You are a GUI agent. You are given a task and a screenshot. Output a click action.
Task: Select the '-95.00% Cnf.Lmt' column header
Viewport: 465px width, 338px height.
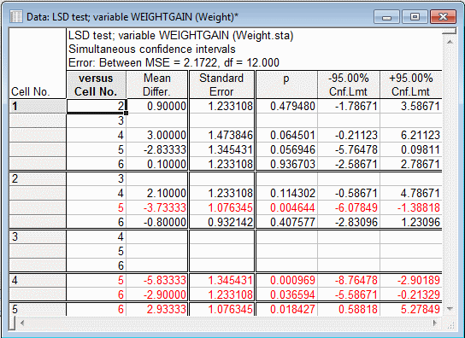pos(349,84)
